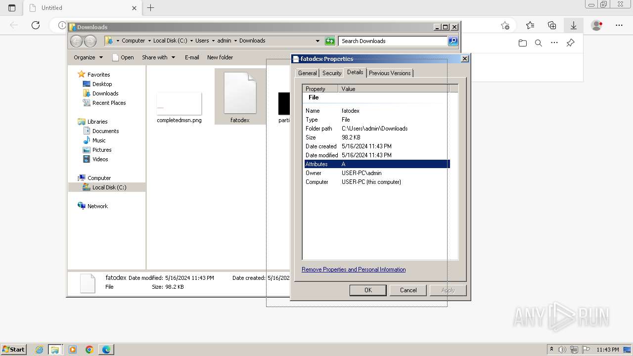Select the Name row showing fatodex
Image resolution: width=633 pixels, height=356 pixels.
pyautogui.click(x=377, y=111)
